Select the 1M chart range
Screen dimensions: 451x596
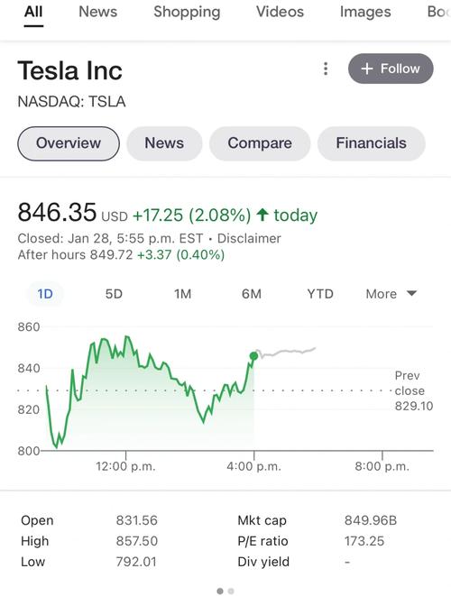click(x=182, y=294)
